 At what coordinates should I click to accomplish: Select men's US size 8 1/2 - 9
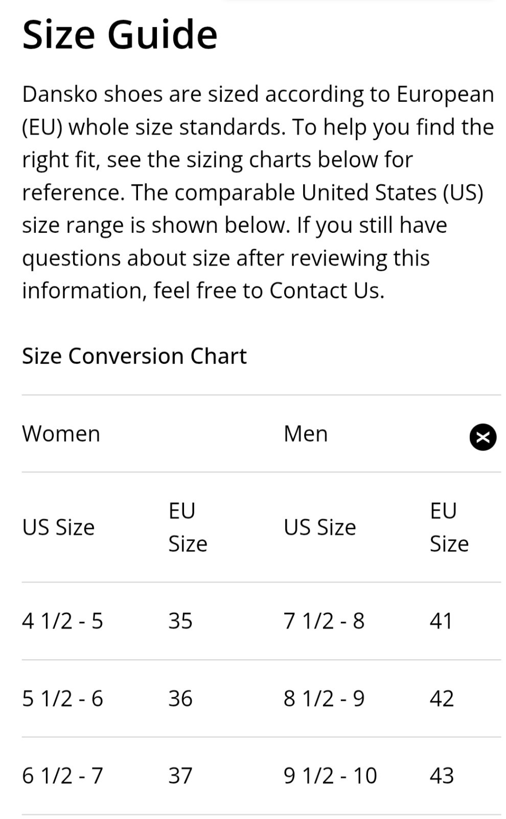pyautogui.click(x=324, y=699)
